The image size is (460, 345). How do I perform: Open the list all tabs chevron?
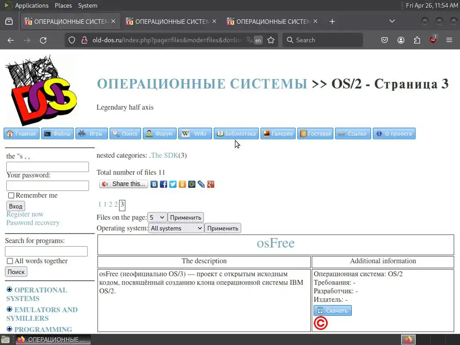tap(392, 21)
